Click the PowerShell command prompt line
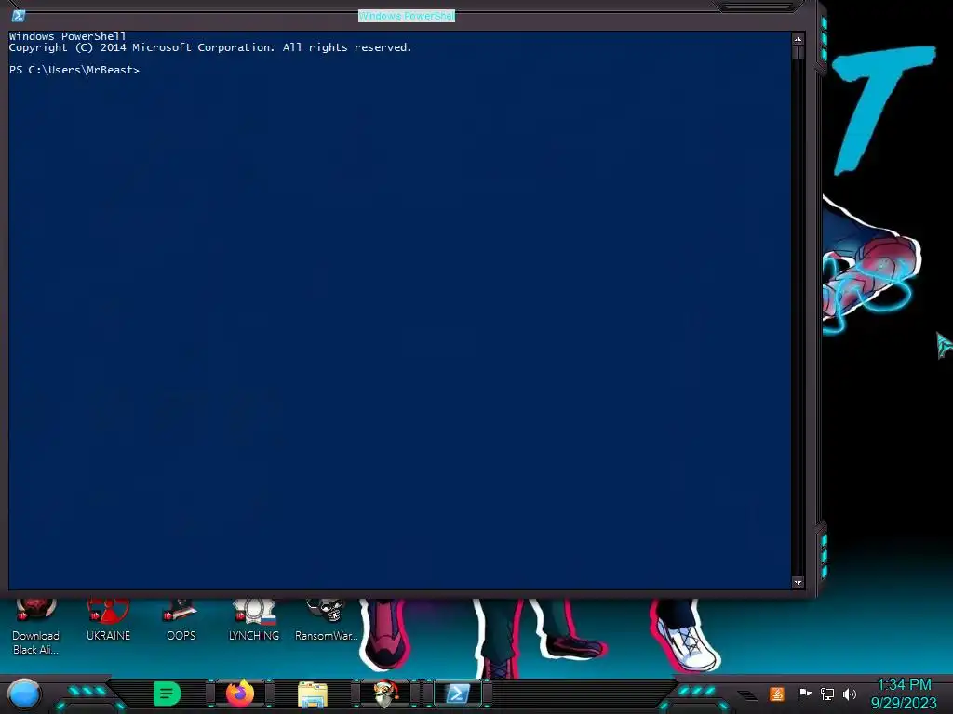This screenshot has width=953, height=714. coord(74,70)
